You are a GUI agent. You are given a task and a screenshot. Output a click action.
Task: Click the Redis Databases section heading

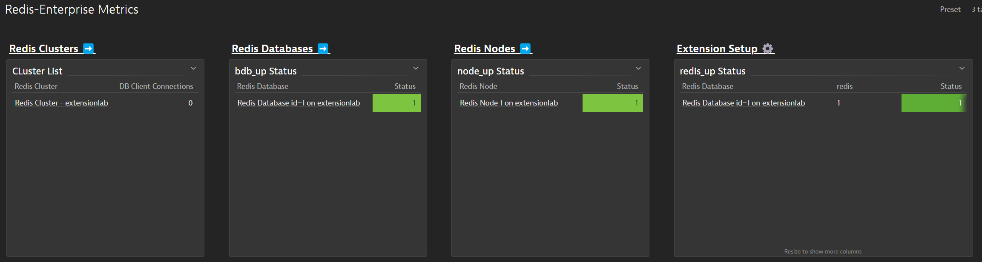click(x=272, y=48)
